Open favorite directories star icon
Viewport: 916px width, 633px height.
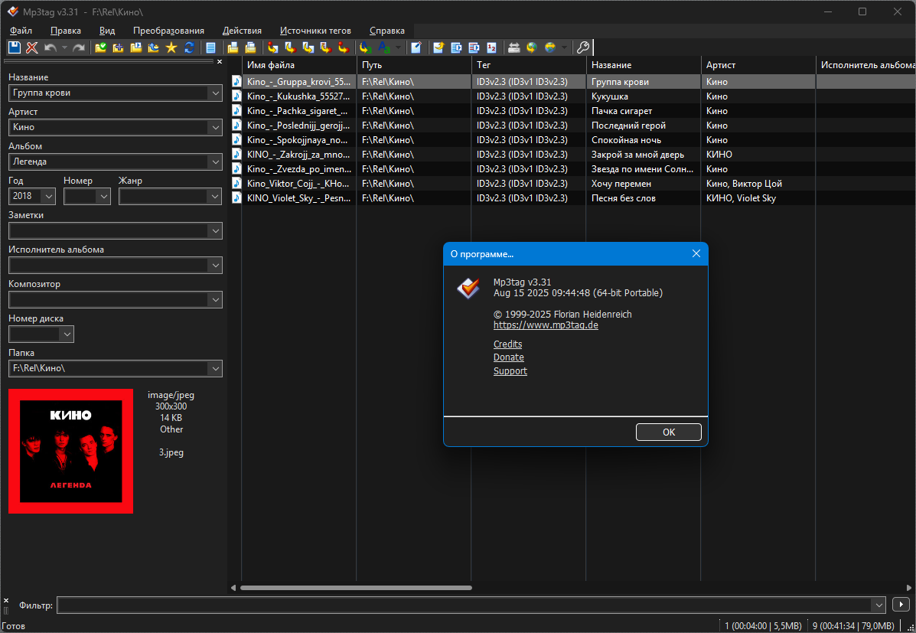pyautogui.click(x=171, y=48)
